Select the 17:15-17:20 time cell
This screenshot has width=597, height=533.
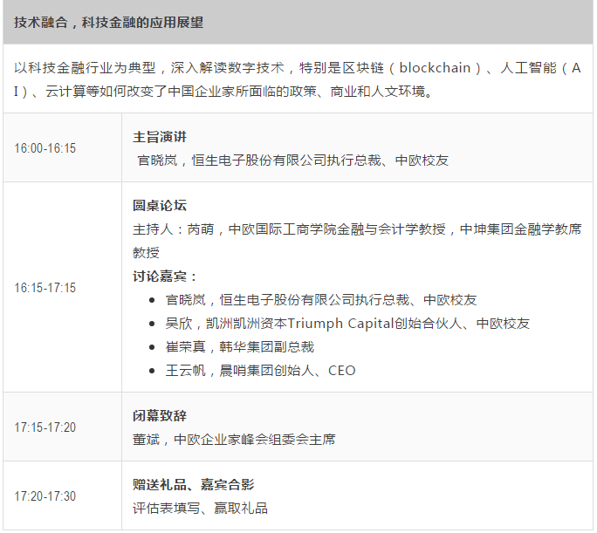[45, 427]
